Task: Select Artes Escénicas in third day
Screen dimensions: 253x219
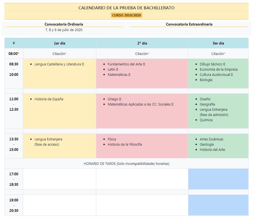Action: point(211,139)
